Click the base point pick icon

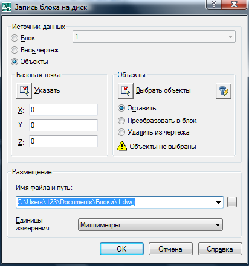point(24,91)
